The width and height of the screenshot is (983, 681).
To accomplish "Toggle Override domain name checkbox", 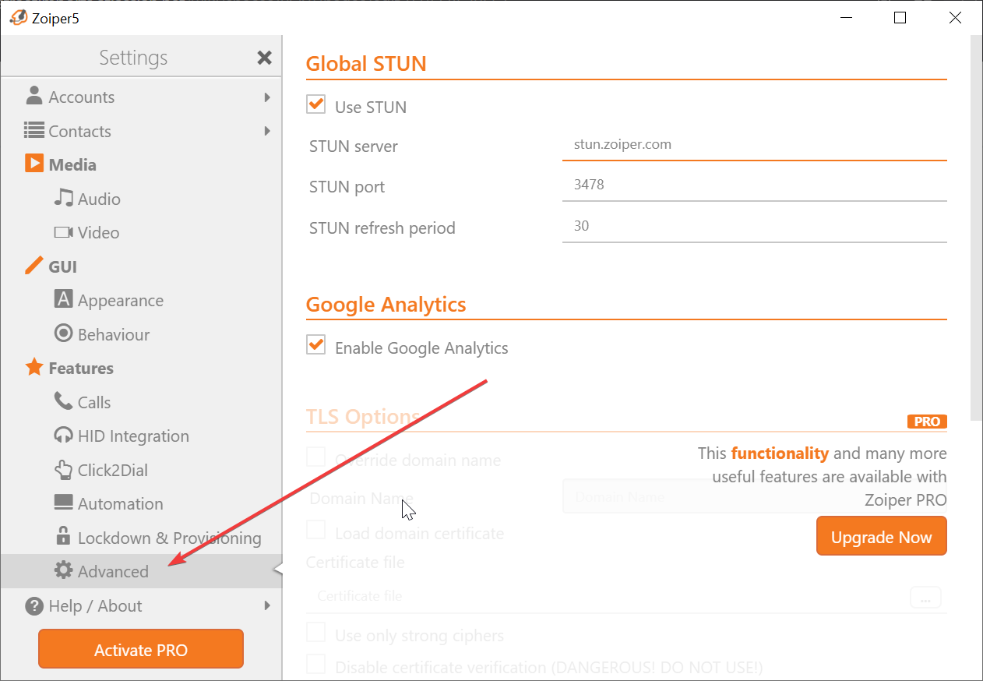I will tap(315, 457).
